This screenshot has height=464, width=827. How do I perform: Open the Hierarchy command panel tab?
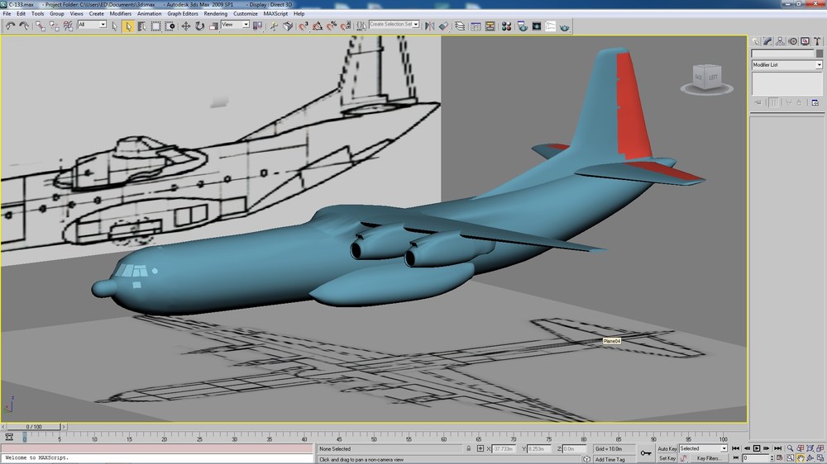pos(780,41)
